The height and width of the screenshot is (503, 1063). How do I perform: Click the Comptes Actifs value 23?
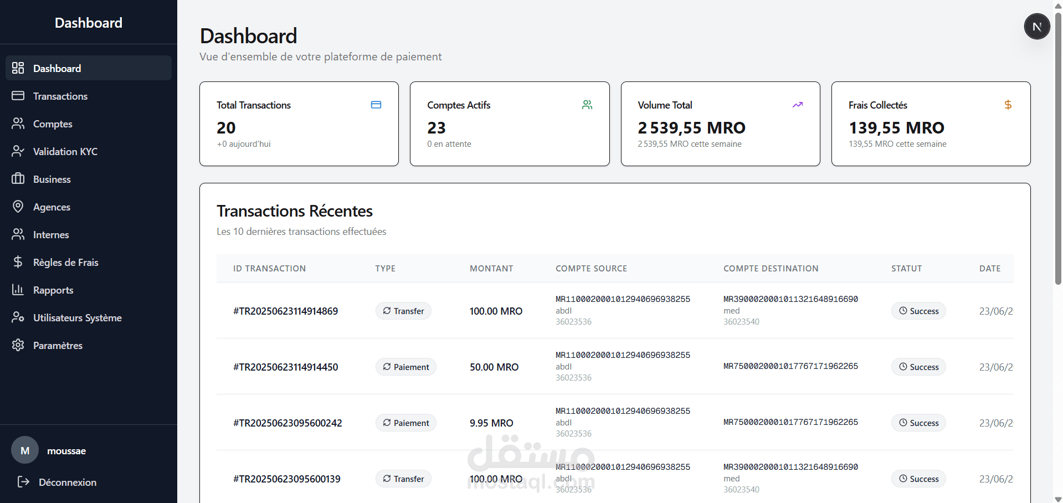[437, 127]
